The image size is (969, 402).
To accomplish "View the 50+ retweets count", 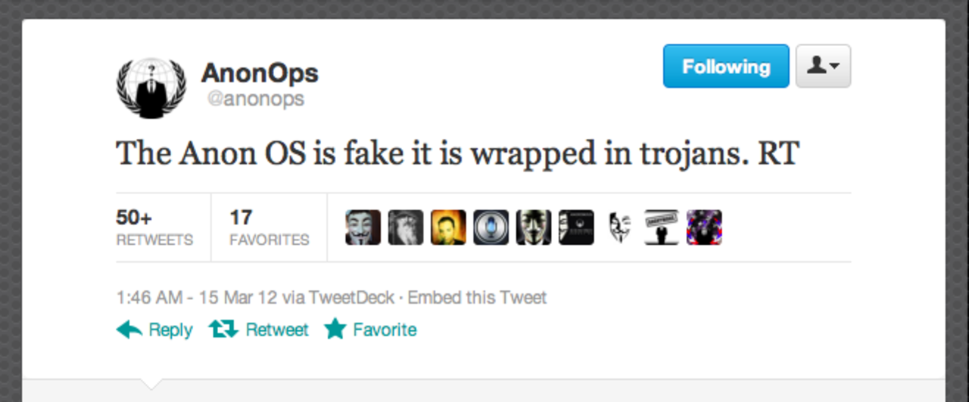I will click(x=154, y=227).
